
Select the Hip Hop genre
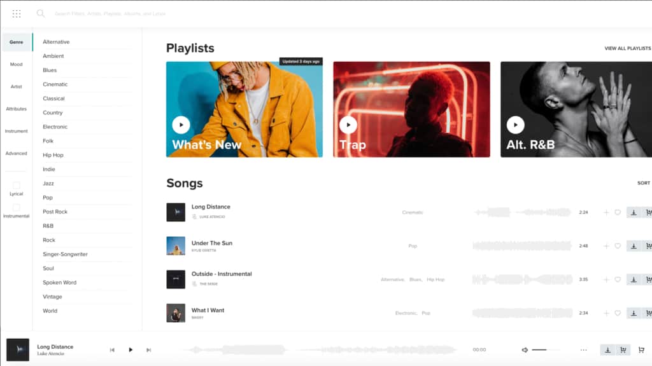[53, 155]
